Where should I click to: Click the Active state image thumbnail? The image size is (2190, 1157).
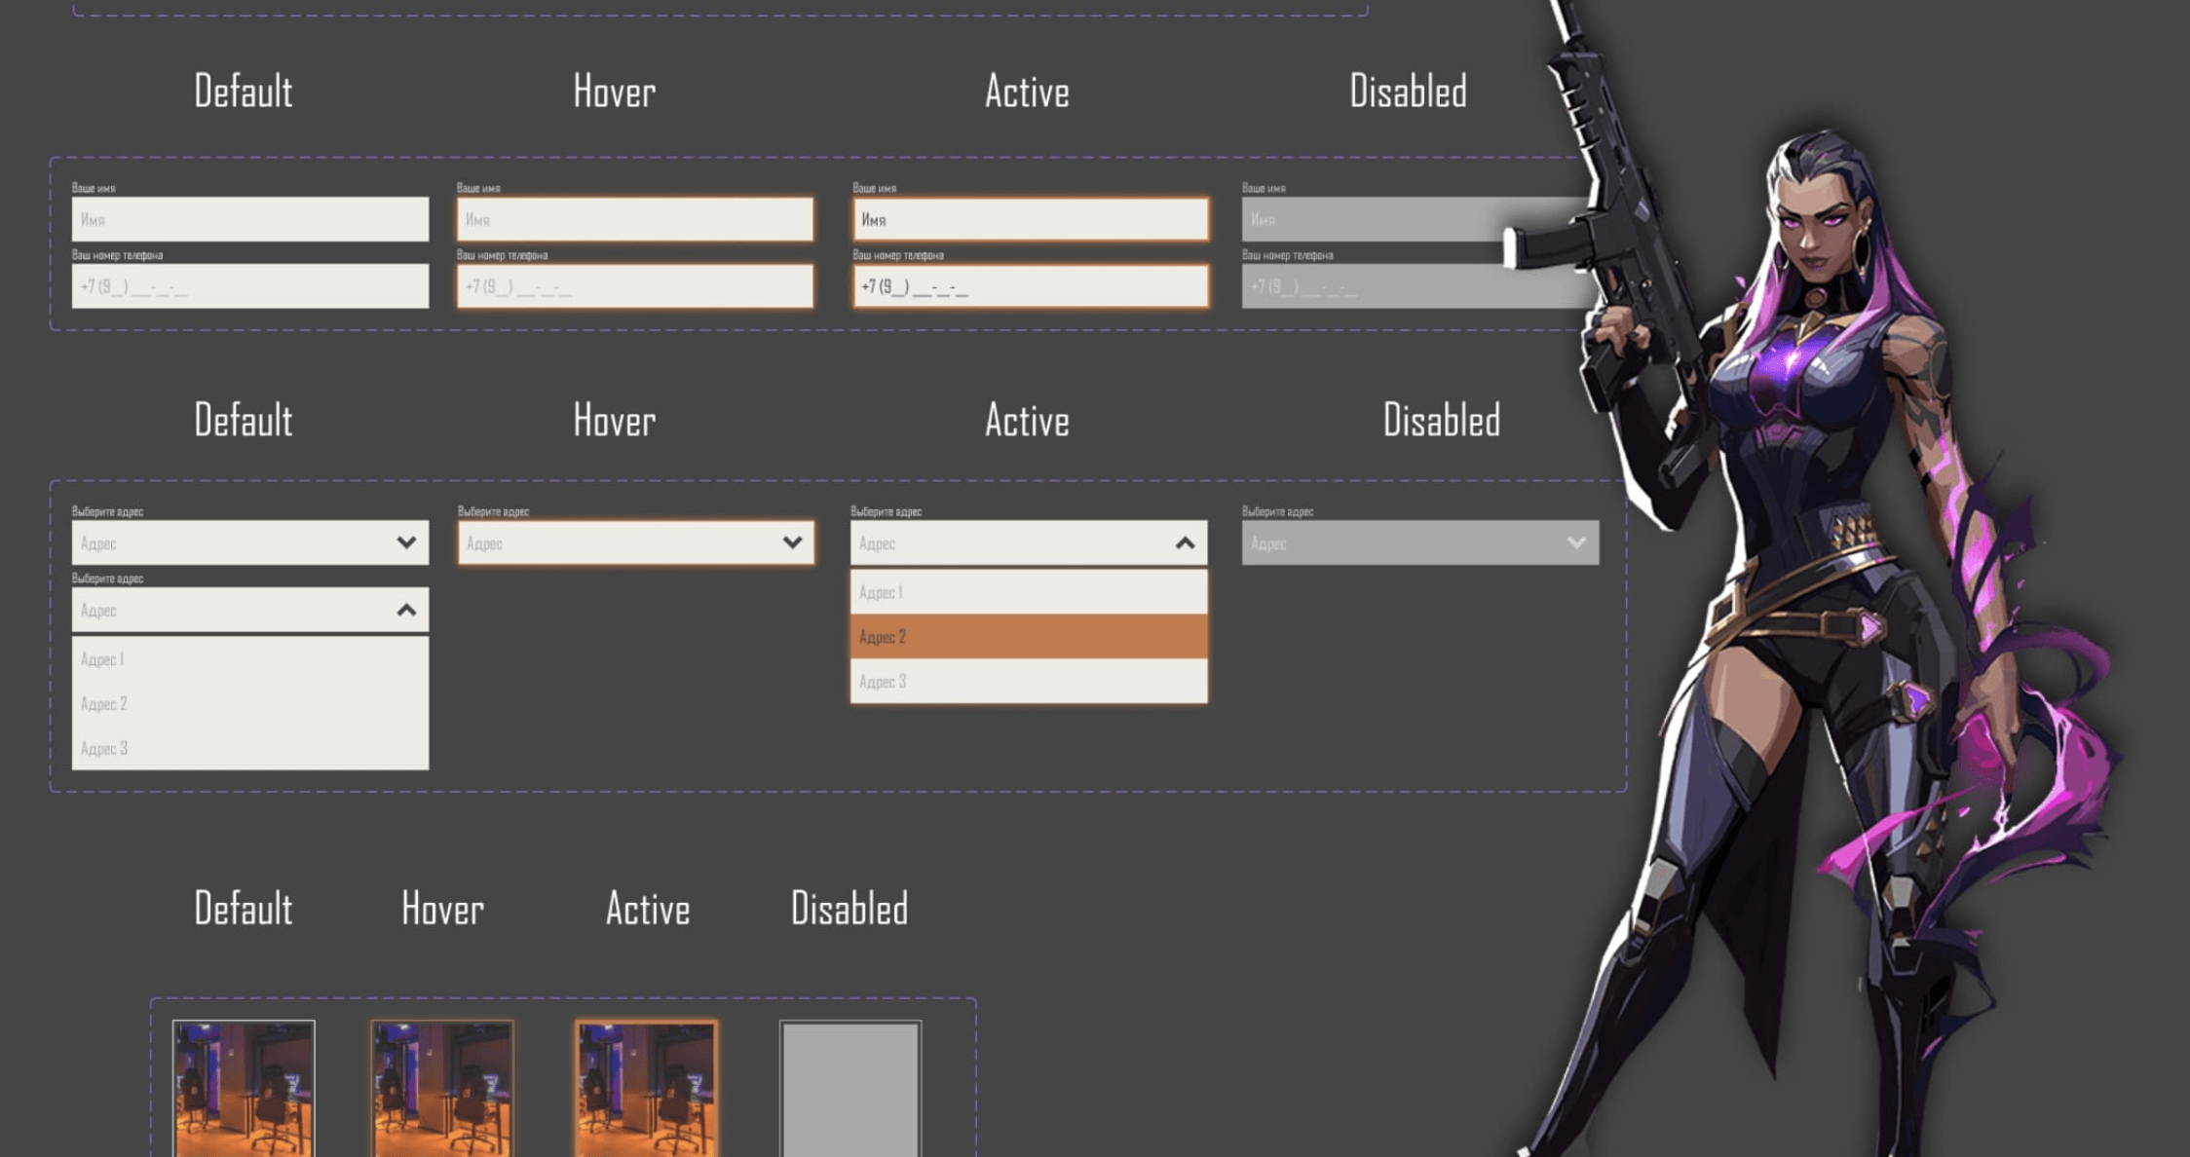tap(646, 1088)
